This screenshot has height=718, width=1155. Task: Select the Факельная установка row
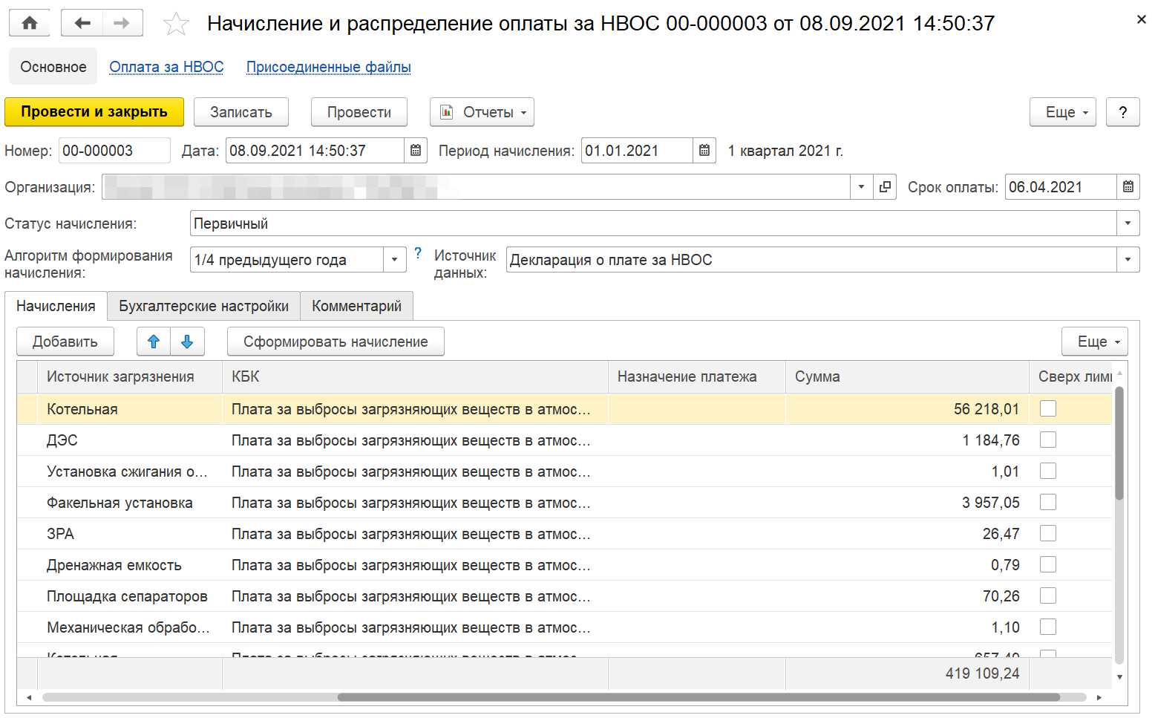[564, 503]
